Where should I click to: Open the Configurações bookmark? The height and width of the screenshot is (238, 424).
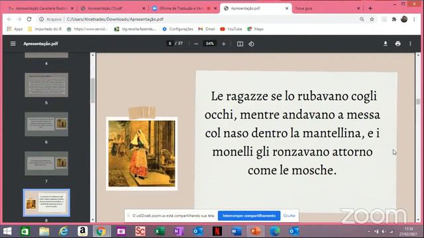[x=178, y=29]
